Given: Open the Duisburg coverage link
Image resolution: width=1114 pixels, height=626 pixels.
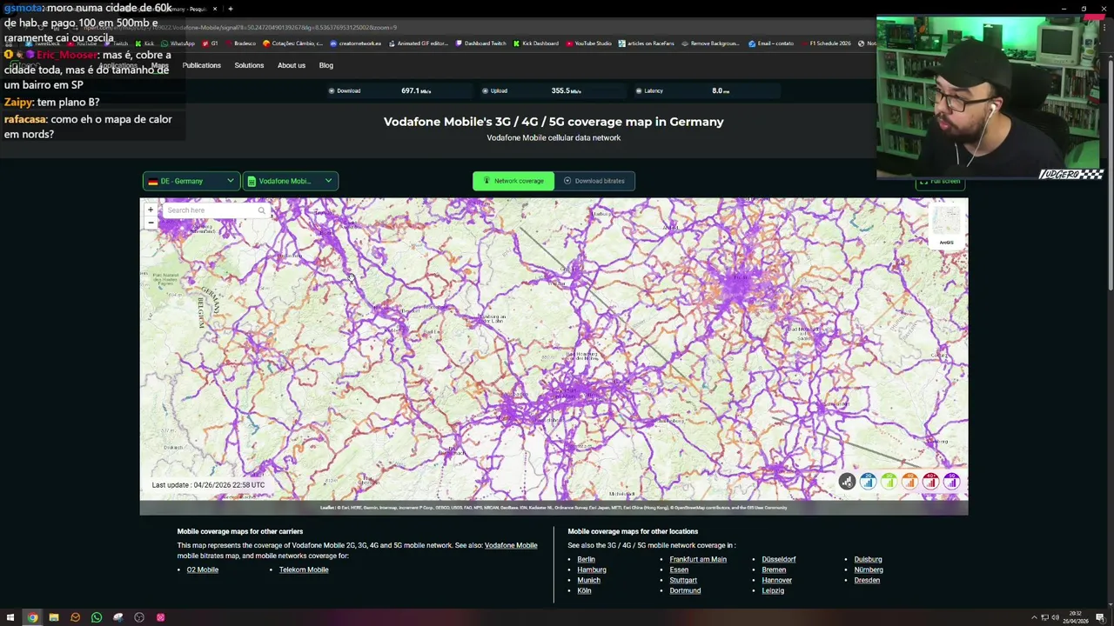Looking at the screenshot, I should pos(868,559).
